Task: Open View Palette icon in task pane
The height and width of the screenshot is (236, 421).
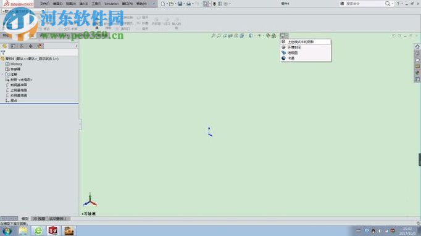Action: tap(417, 66)
